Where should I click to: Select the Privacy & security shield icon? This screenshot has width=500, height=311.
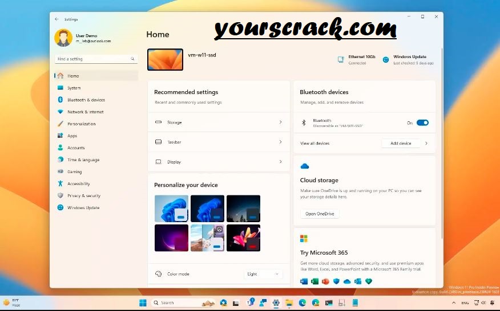[x=61, y=195]
